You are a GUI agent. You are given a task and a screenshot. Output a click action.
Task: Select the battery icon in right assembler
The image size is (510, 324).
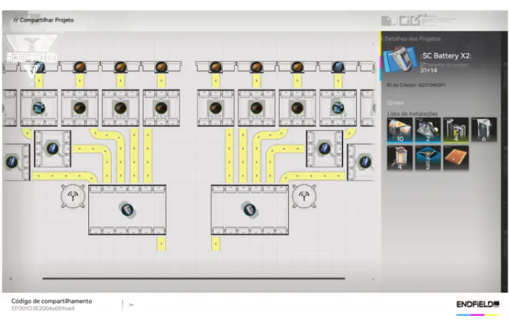249,209
